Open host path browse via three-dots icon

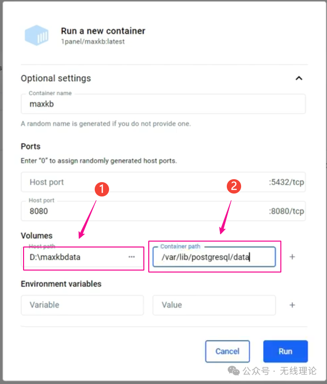click(132, 257)
